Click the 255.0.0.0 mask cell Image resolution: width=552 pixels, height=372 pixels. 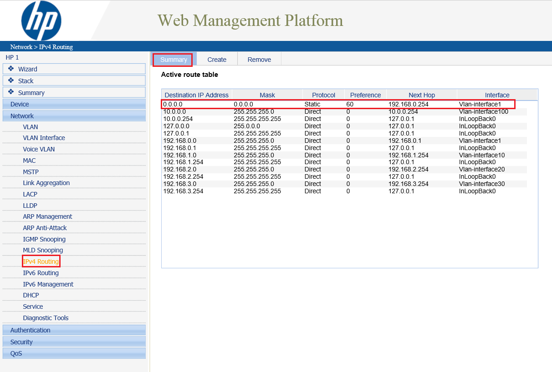click(247, 126)
